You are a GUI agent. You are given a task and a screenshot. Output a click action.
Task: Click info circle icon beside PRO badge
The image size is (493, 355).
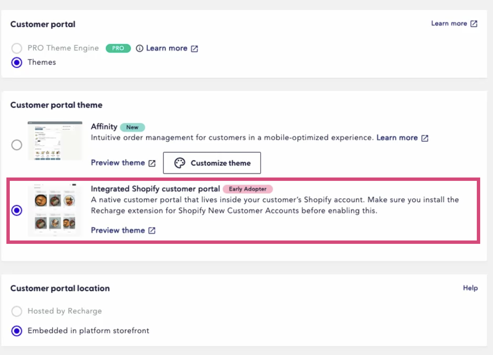[139, 49]
